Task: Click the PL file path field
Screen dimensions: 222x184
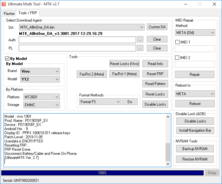Action: point(77,48)
